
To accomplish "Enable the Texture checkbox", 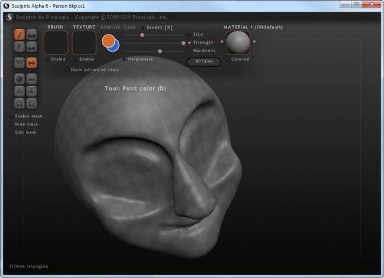I will 76,60.
